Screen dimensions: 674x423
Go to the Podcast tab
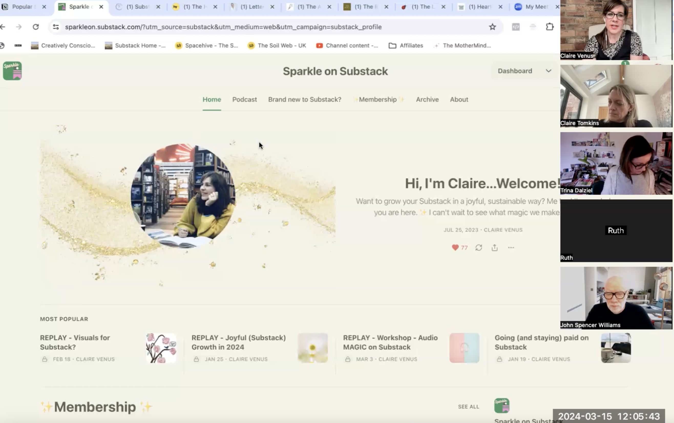pyautogui.click(x=244, y=99)
